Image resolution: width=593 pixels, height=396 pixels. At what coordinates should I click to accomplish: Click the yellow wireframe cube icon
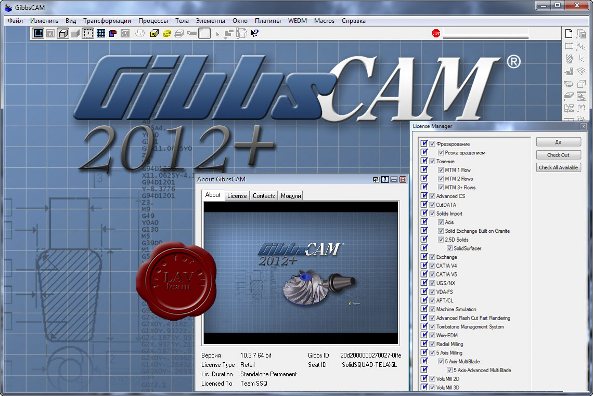(x=167, y=34)
